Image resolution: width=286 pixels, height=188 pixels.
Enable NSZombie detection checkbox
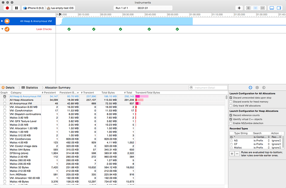[231, 123]
